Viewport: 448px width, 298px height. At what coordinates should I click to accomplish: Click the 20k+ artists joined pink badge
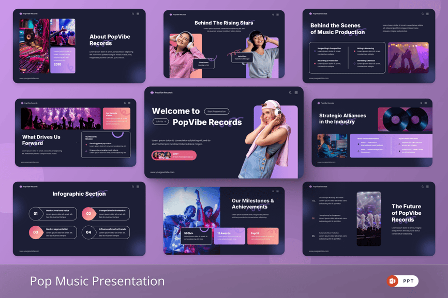(174, 155)
